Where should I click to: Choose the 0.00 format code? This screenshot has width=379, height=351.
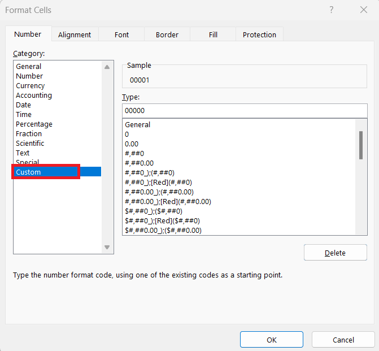coord(239,144)
